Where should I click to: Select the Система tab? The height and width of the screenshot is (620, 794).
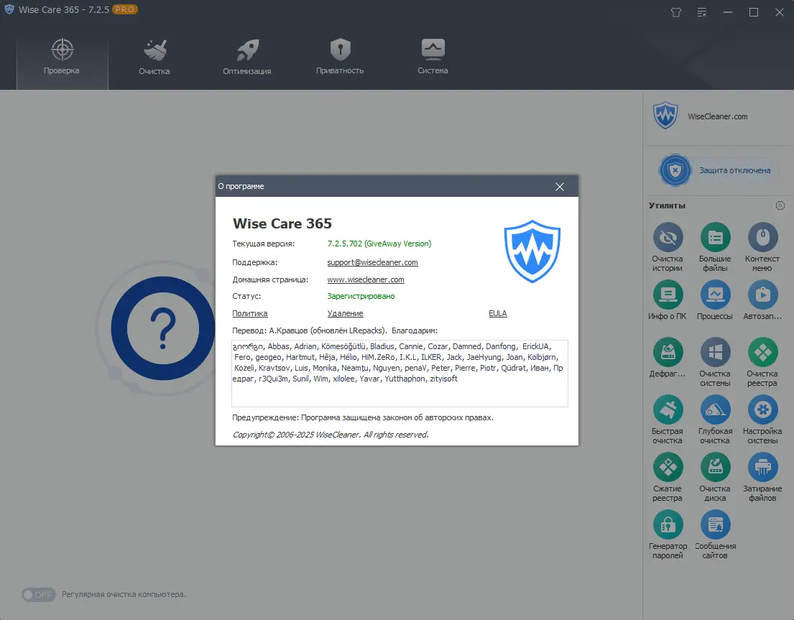click(433, 57)
